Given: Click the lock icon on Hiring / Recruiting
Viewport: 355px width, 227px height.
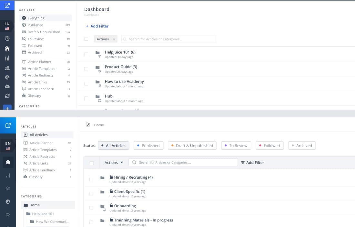Looking at the screenshot, I should point(111,177).
